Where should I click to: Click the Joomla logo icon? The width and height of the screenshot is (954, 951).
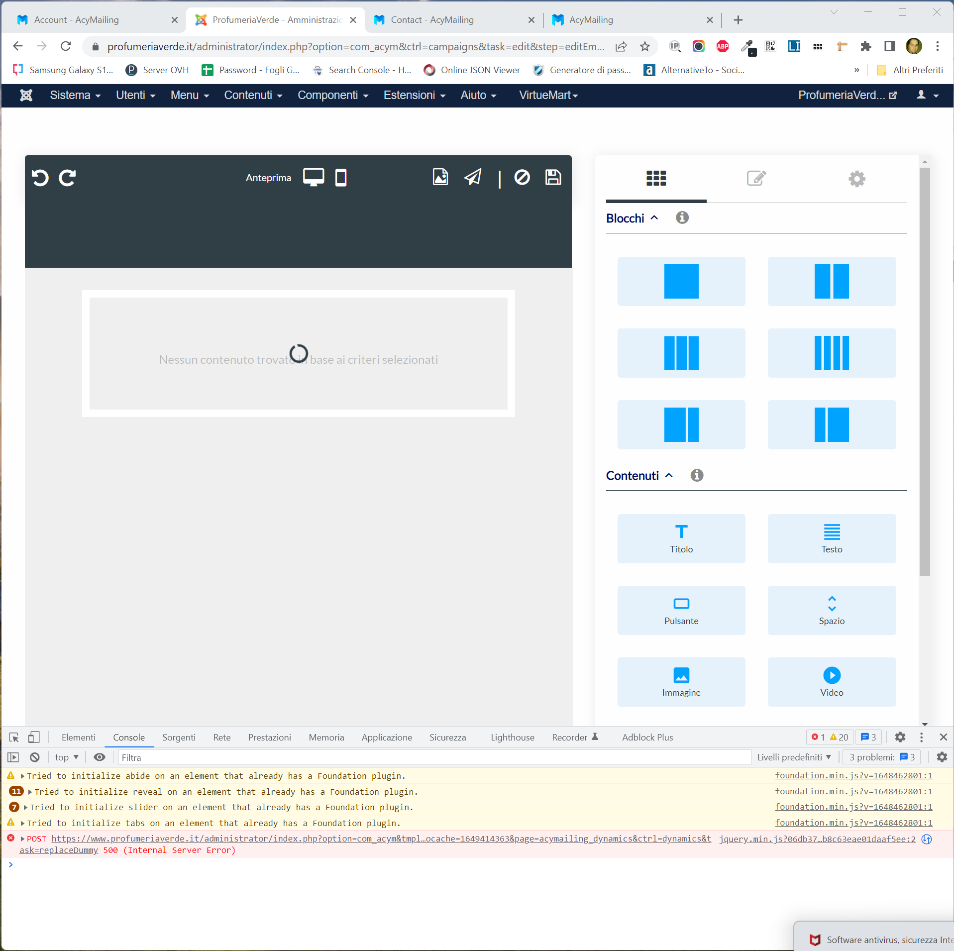[x=26, y=95]
